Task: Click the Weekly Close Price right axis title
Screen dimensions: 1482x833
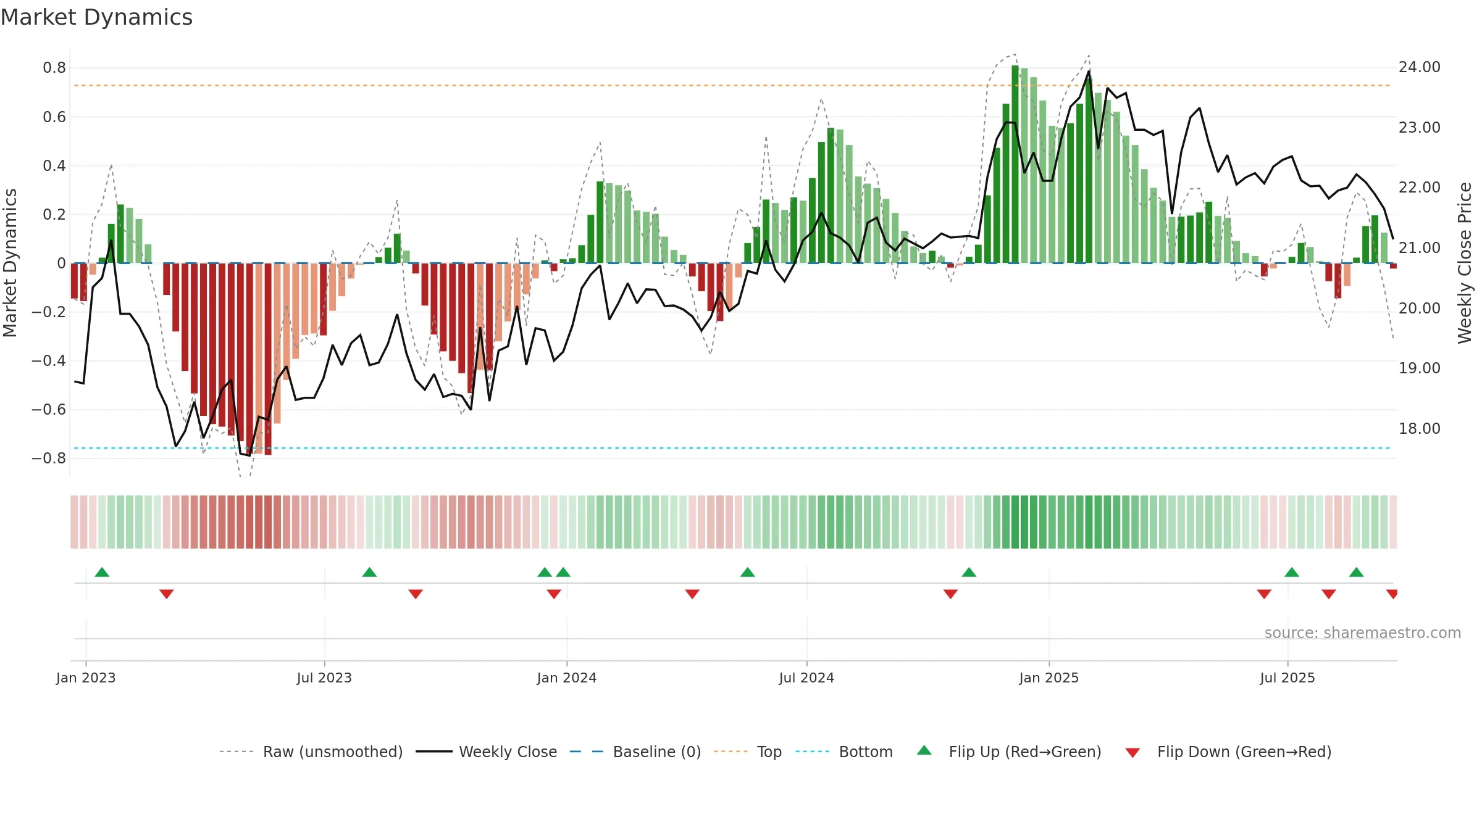Action: click(1465, 263)
